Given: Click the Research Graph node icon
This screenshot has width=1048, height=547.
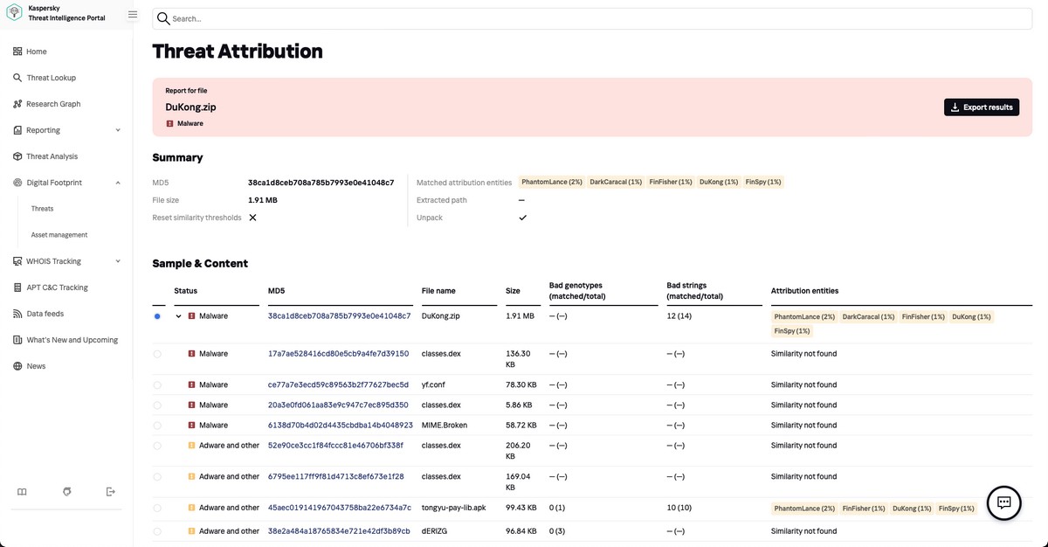Looking at the screenshot, I should (x=17, y=104).
